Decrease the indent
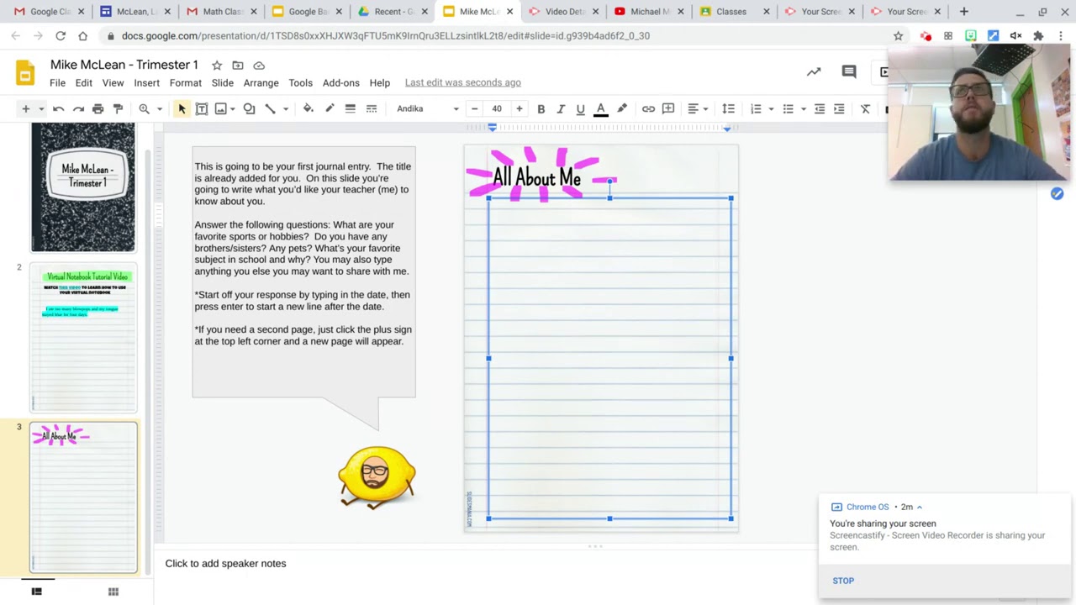Viewport: 1076px width, 605px height. point(820,108)
